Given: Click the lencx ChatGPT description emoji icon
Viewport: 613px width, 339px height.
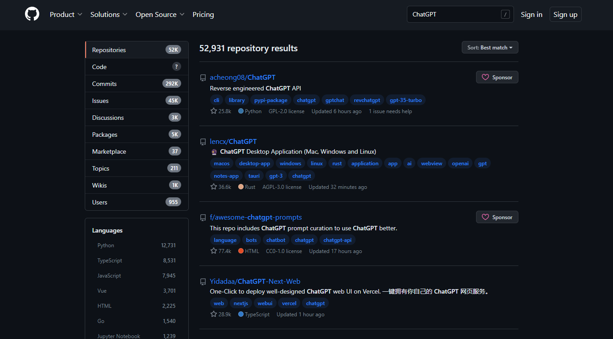Looking at the screenshot, I should click(214, 152).
